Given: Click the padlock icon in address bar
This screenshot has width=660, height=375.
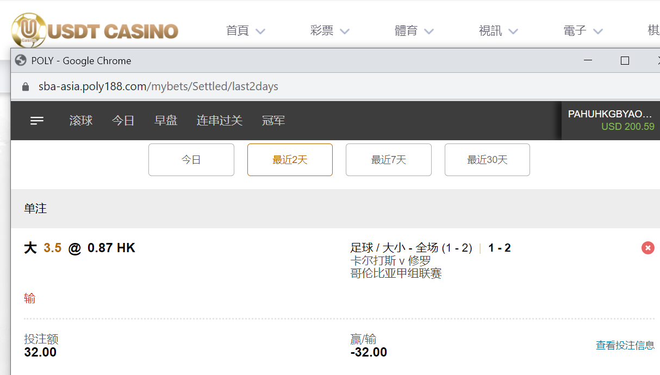Looking at the screenshot, I should 25,87.
